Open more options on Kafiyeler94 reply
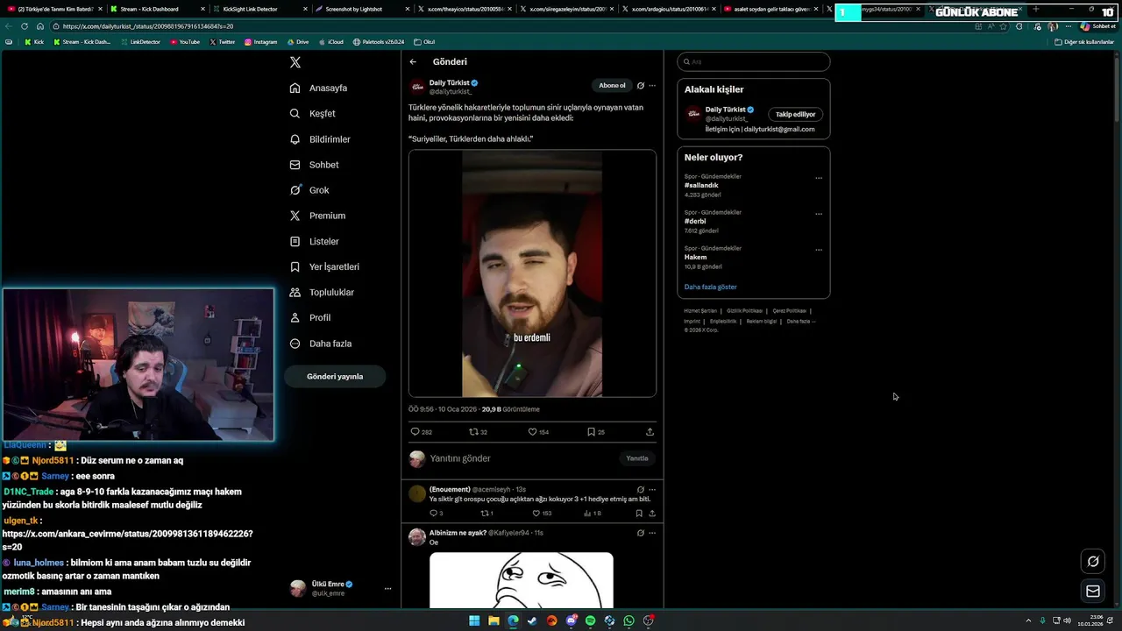1122x631 pixels. tap(652, 533)
